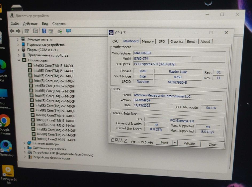Click scan for hardware changes monitor icon
Viewport: 252px width, 187px height.
(68, 31)
